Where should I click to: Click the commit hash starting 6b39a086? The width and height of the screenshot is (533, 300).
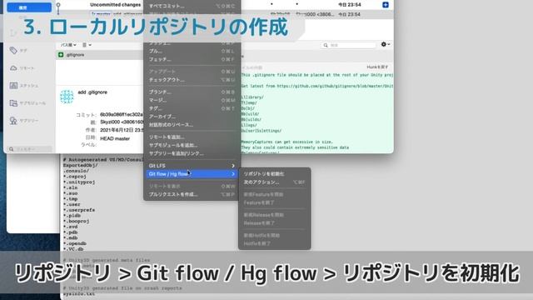tap(122, 115)
